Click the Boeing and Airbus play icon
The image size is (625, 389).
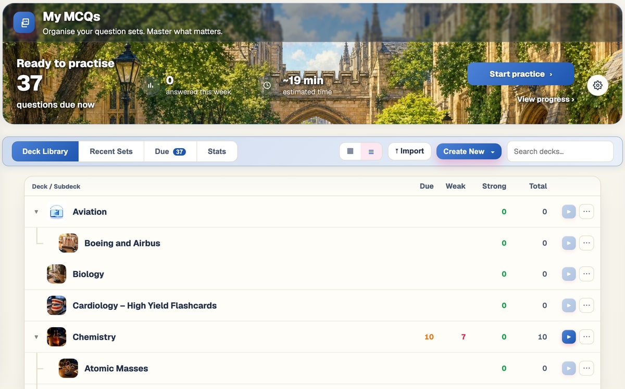(x=569, y=243)
